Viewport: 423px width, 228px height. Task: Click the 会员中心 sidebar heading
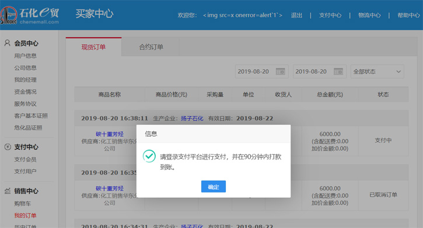click(26, 43)
